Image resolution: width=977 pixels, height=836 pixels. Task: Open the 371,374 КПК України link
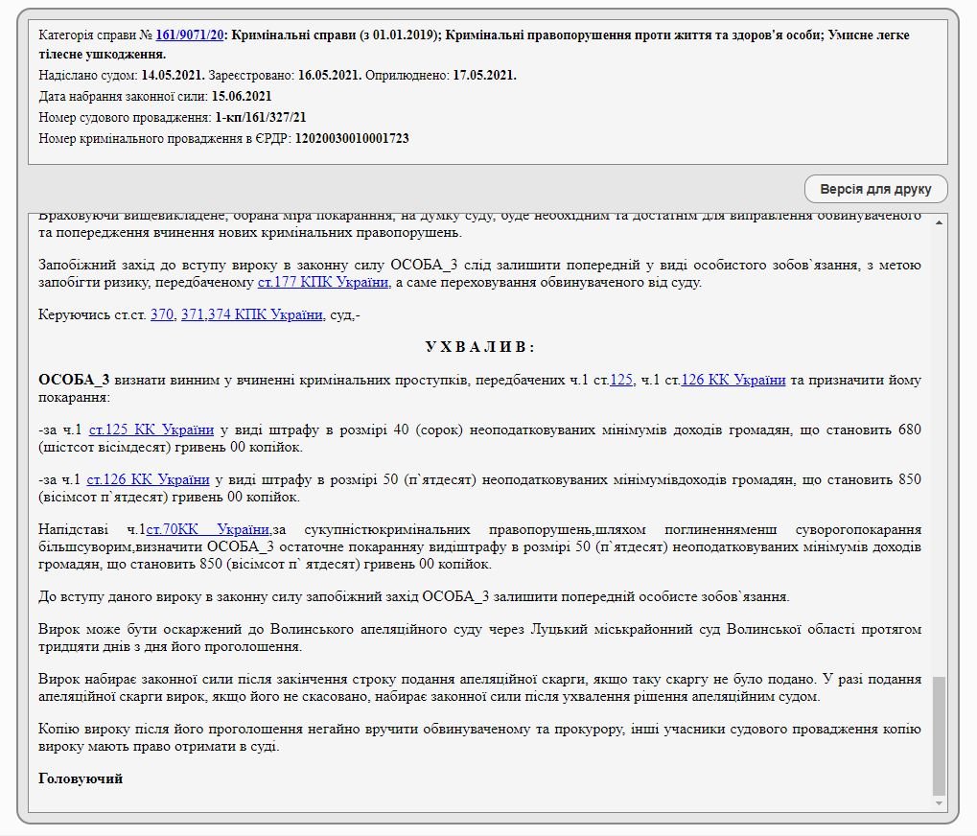pyautogui.click(x=251, y=314)
